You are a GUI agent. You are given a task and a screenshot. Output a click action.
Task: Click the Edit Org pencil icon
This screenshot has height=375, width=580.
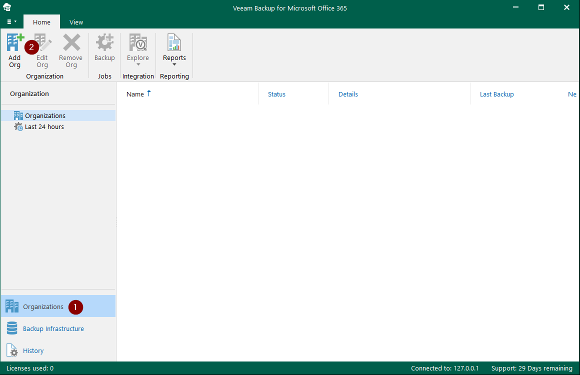click(43, 42)
